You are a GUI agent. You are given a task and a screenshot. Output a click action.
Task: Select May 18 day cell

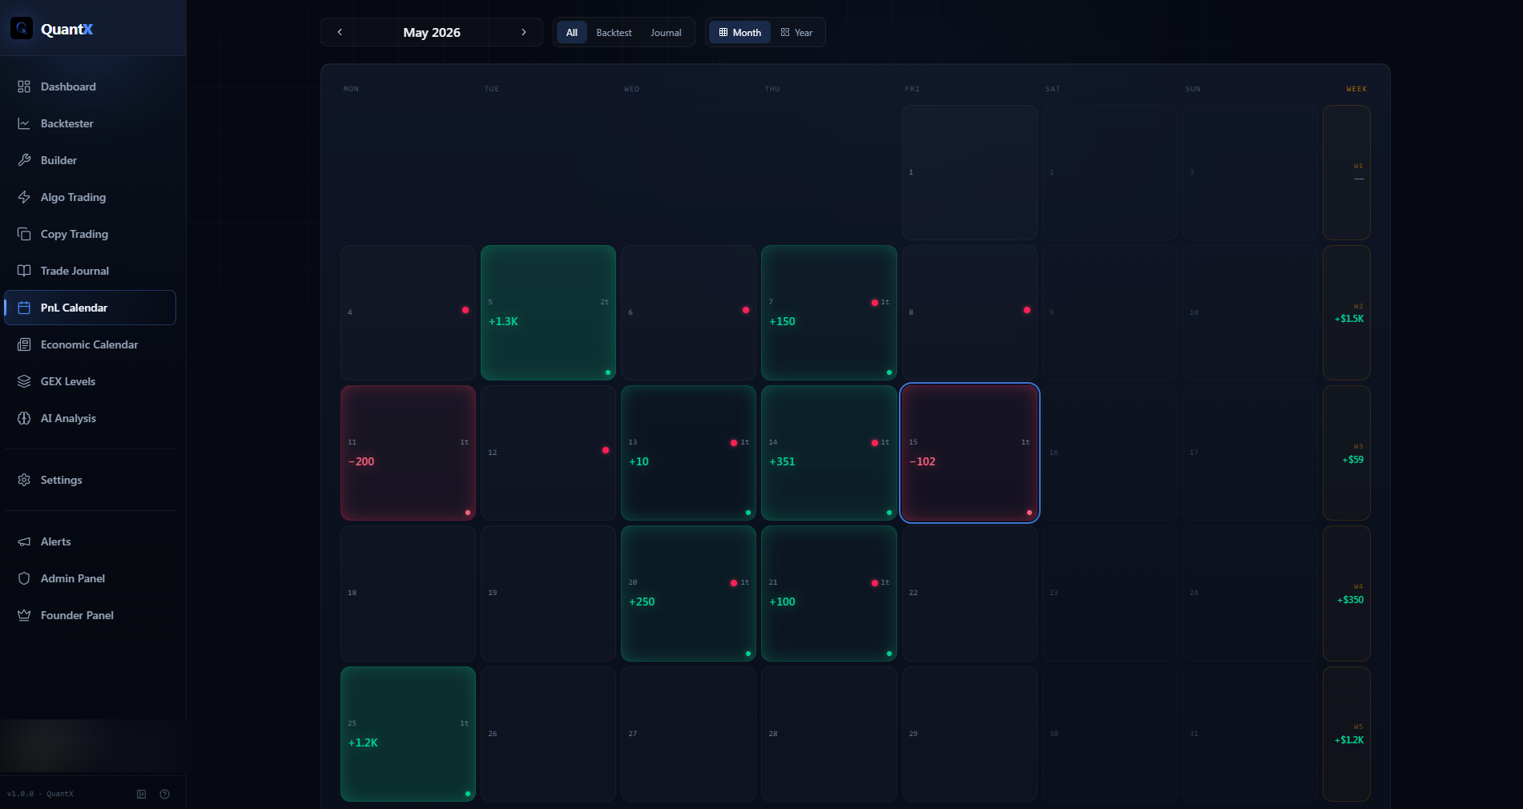click(x=408, y=594)
